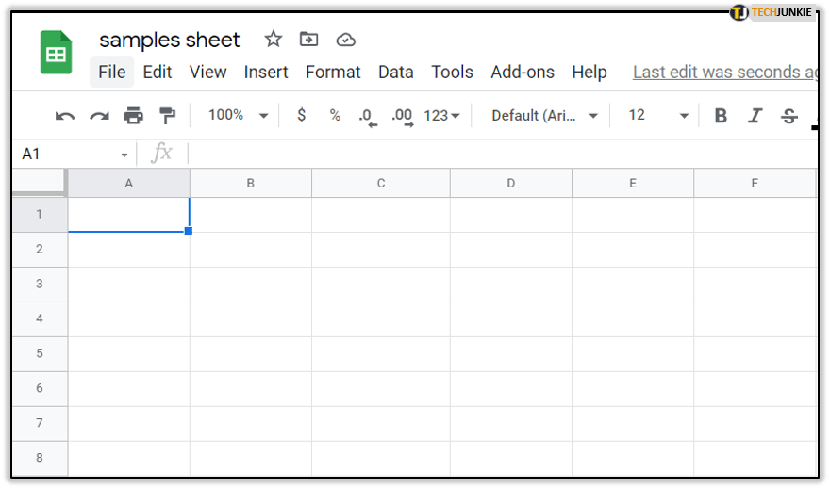Image resolution: width=830 pixels, height=489 pixels.
Task: Open Google Sheets home logo
Action: pos(57,53)
